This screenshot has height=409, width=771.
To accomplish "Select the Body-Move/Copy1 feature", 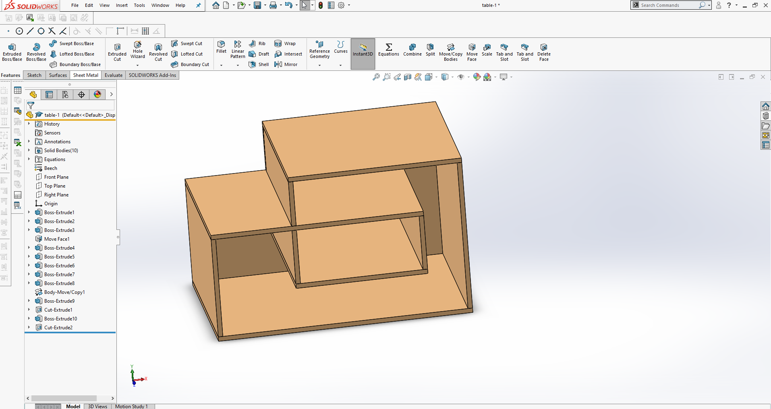I will pyautogui.click(x=64, y=292).
